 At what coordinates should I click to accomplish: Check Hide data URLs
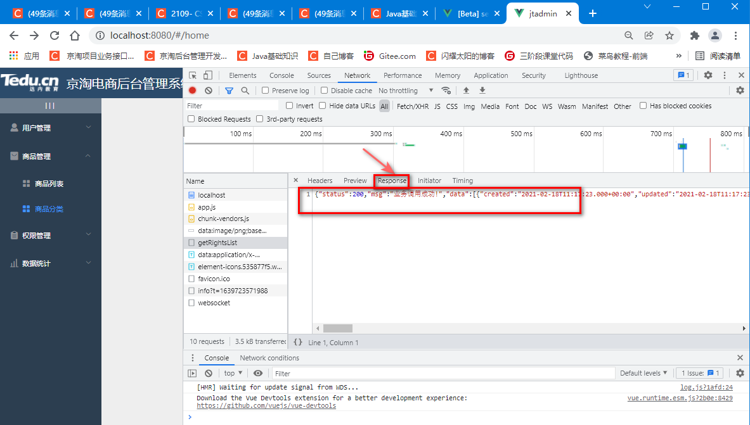point(323,106)
